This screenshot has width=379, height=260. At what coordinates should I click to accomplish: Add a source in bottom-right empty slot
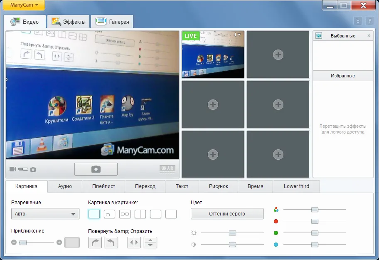(x=278, y=154)
